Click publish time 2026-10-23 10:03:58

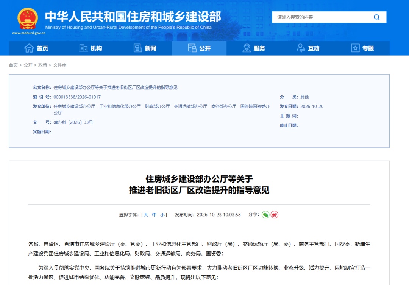[x=219, y=215]
